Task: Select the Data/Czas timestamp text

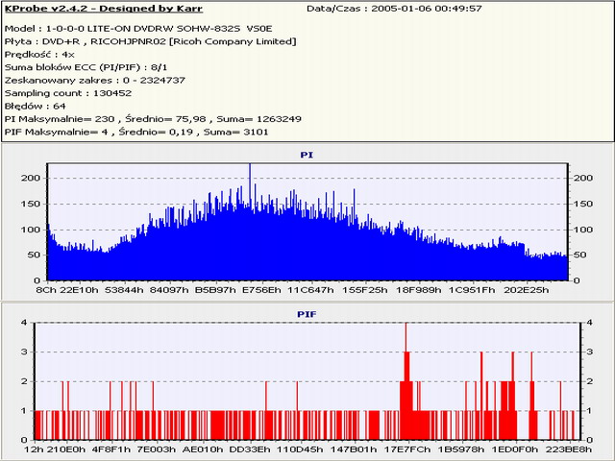Action: click(394, 9)
